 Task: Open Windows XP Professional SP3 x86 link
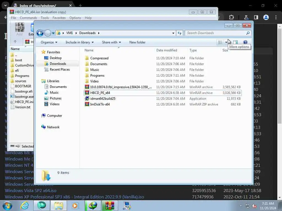[74, 197]
